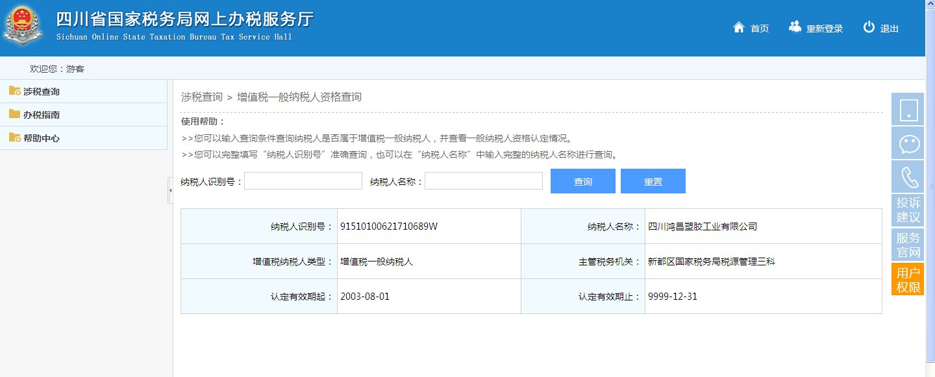This screenshot has height=377, width=935.
Task: Open the mobile device icon in right toolbar
Action: point(908,110)
